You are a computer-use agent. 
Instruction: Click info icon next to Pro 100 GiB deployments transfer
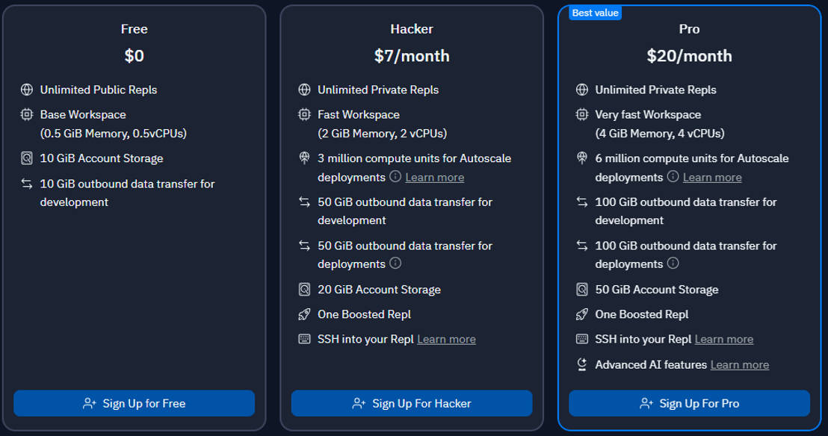tap(673, 264)
